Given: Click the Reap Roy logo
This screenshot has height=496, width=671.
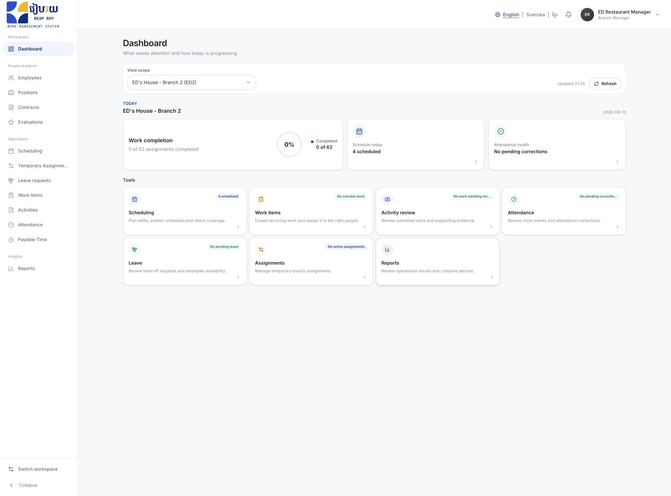Looking at the screenshot, I should click(33, 15).
